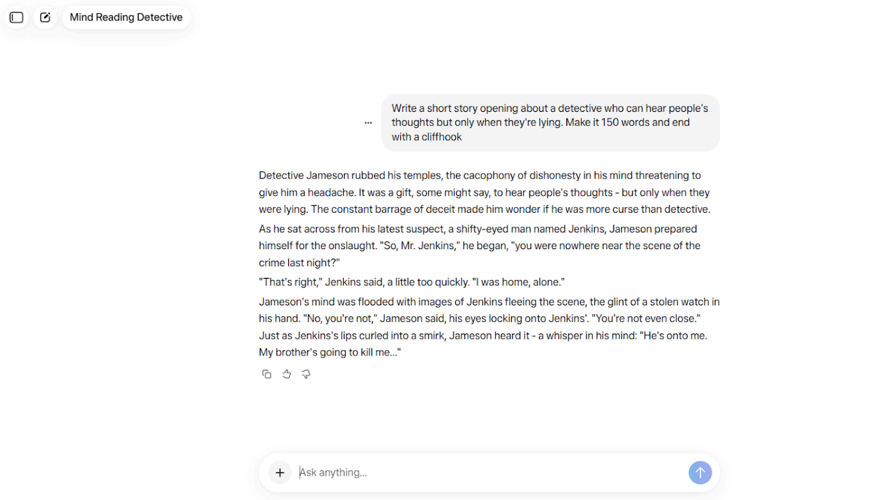
Task: Click the paragraph starting "As he sat across"
Action: point(479,245)
